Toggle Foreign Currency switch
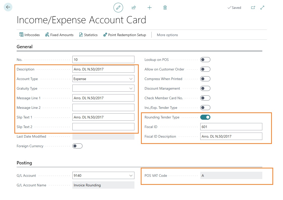 coord(77,146)
